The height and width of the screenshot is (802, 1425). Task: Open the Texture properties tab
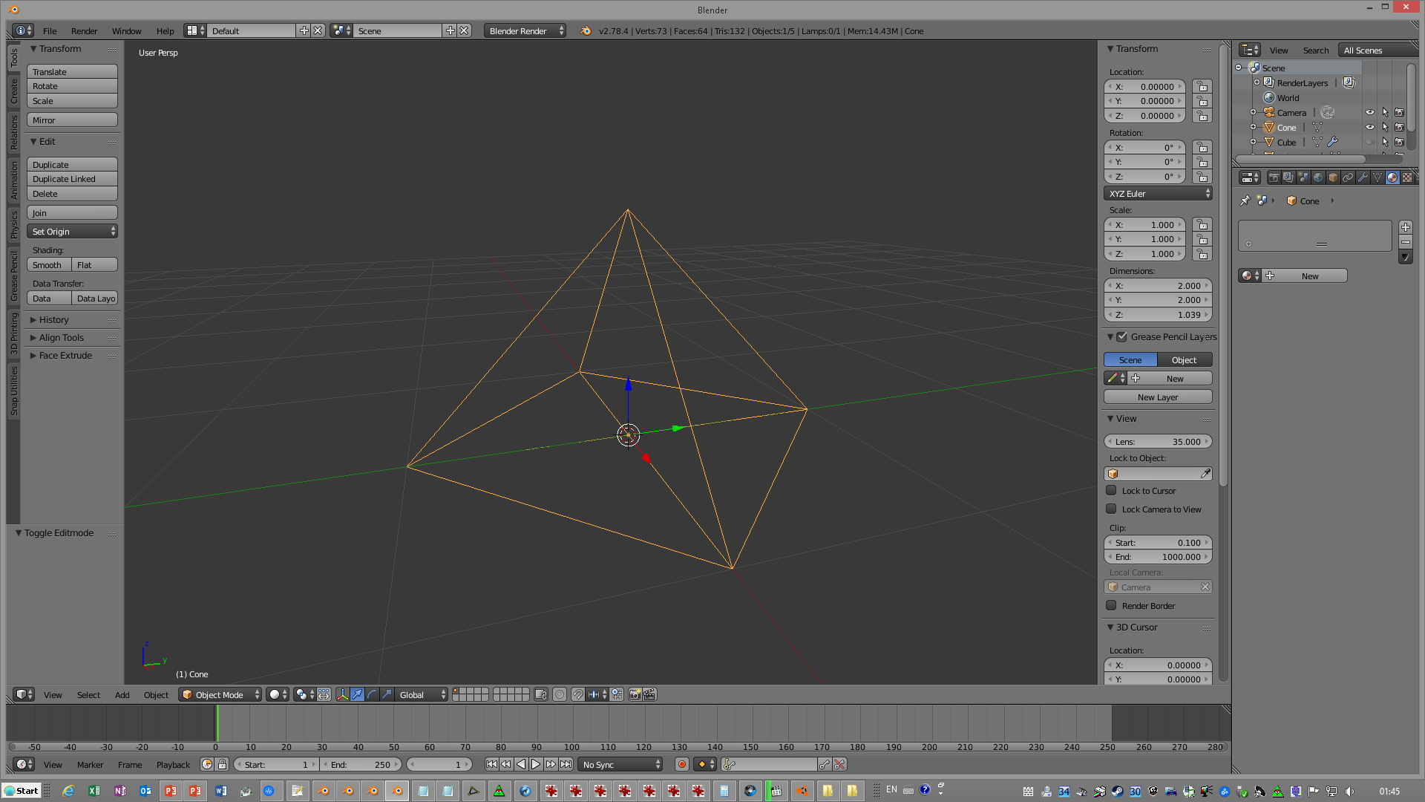coord(1407,177)
